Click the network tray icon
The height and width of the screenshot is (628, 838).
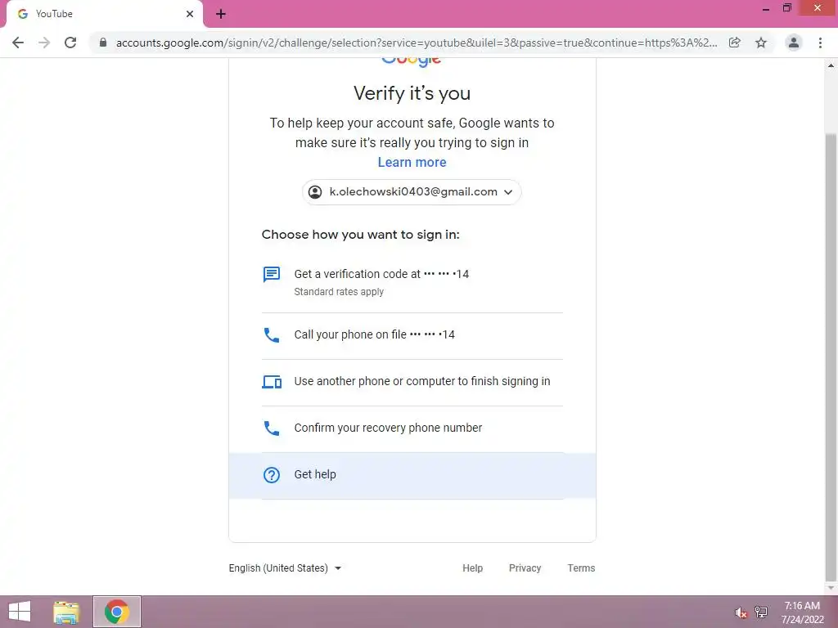click(761, 612)
